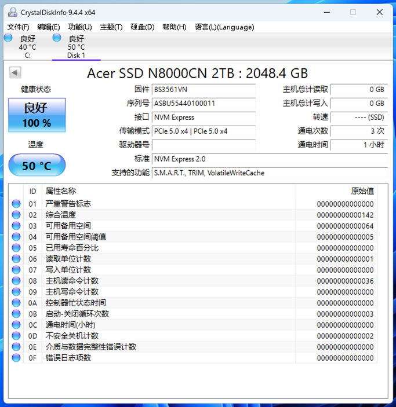
Task: Click status orb for Disk 1
Action: [x=56, y=38]
